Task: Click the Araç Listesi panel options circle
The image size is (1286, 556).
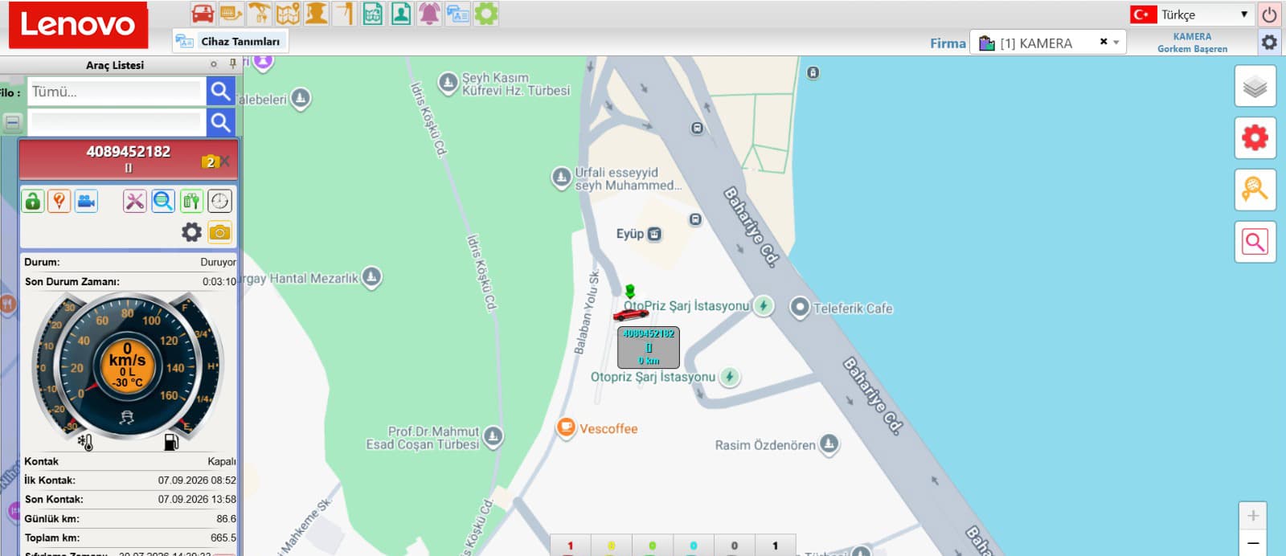Action: click(x=214, y=64)
